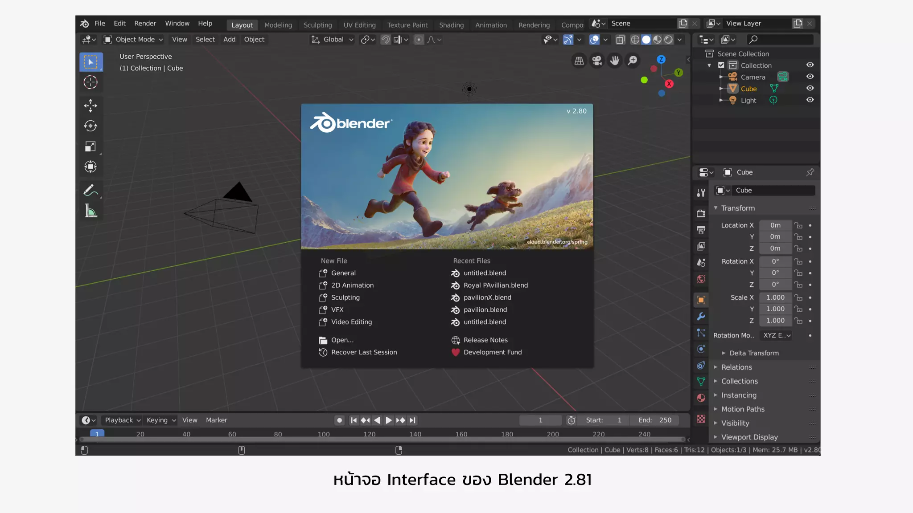
Task: Select the Rotate tool
Action: (90, 126)
